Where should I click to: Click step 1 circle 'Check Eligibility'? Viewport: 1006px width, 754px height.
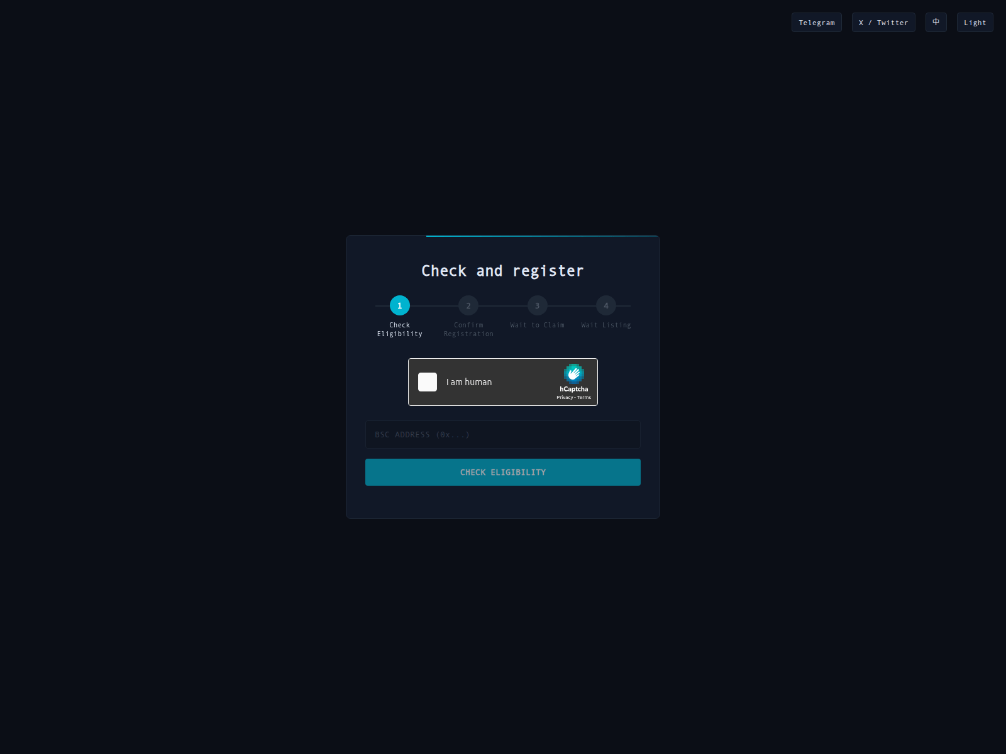click(399, 306)
